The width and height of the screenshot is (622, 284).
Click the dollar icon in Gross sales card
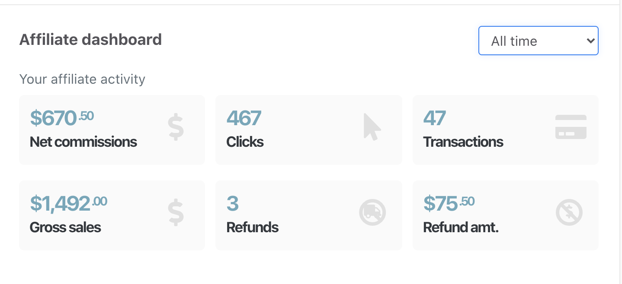pyautogui.click(x=176, y=212)
